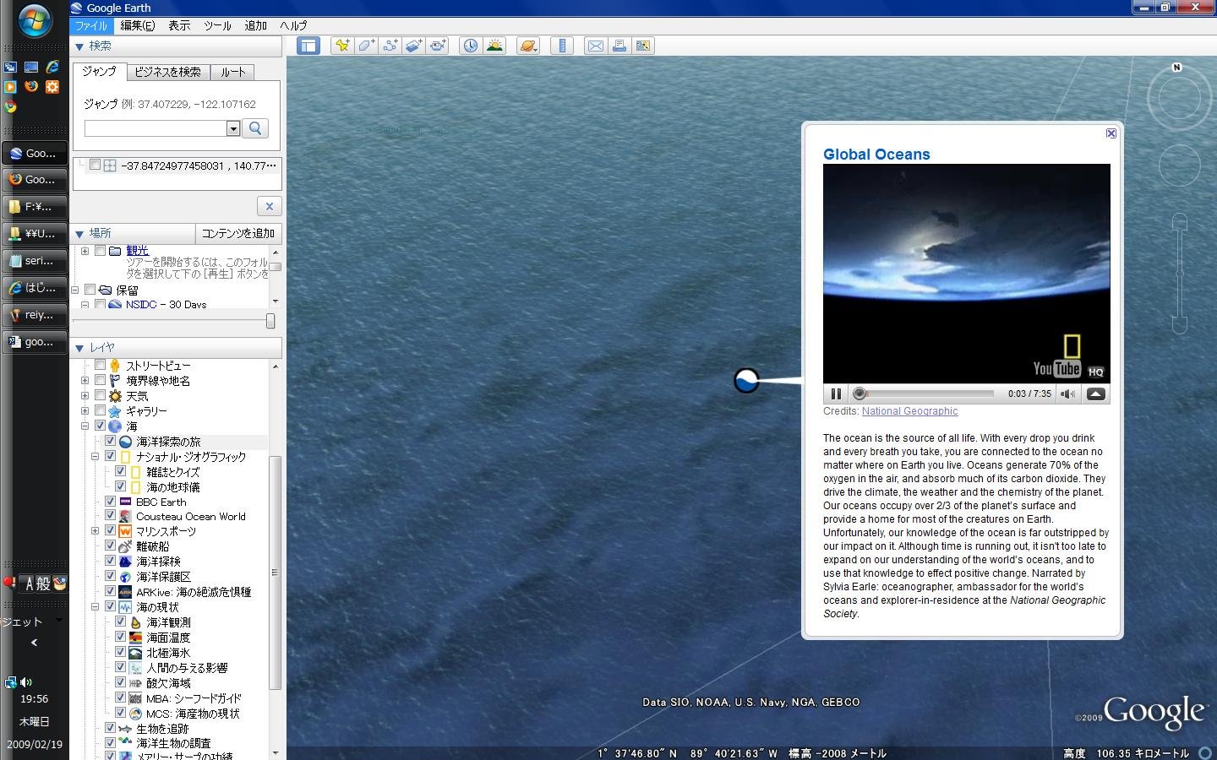Click the email envelope icon
The image size is (1217, 760).
[x=596, y=46]
